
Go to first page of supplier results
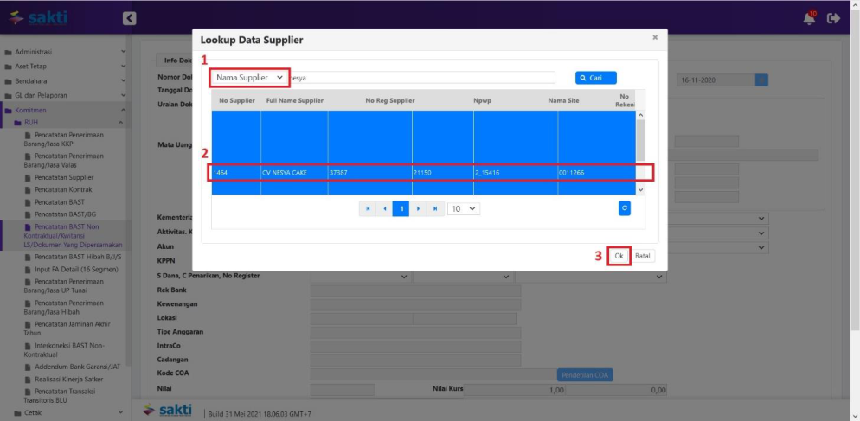click(368, 208)
